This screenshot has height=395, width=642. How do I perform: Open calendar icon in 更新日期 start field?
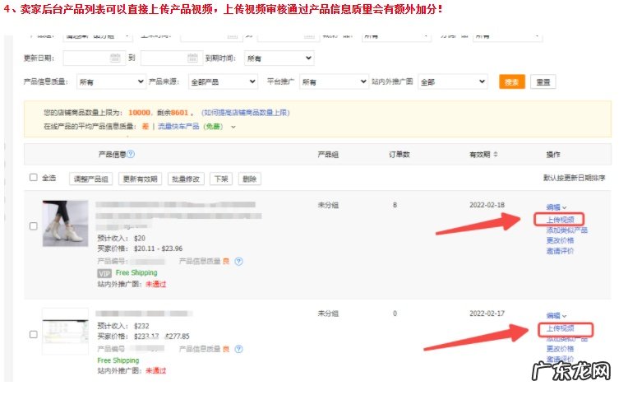pos(115,58)
